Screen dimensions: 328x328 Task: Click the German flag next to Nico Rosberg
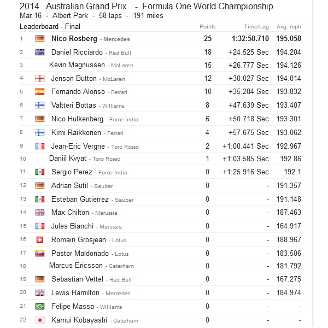coord(40,39)
